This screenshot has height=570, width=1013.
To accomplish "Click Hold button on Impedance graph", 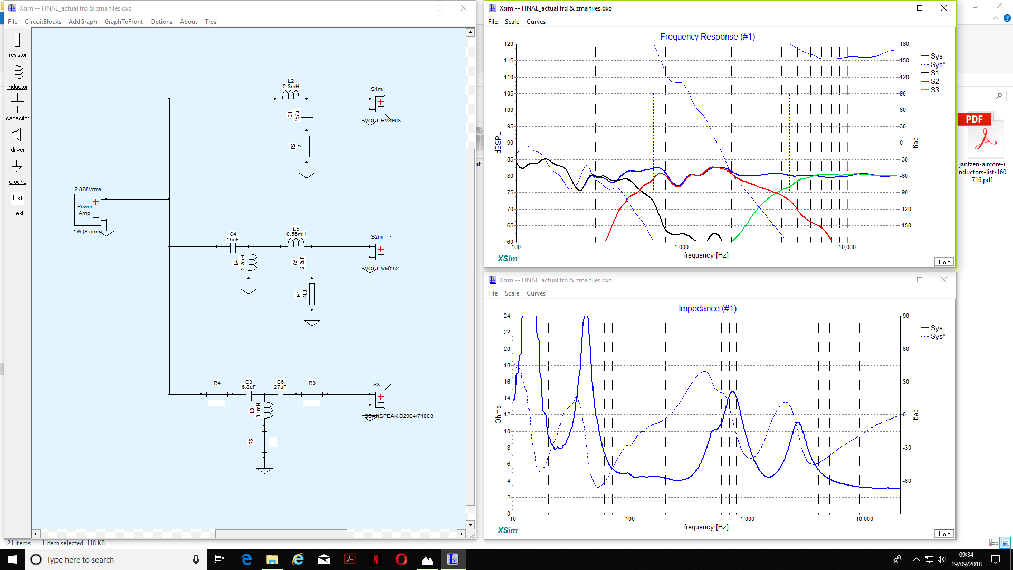I will [944, 534].
